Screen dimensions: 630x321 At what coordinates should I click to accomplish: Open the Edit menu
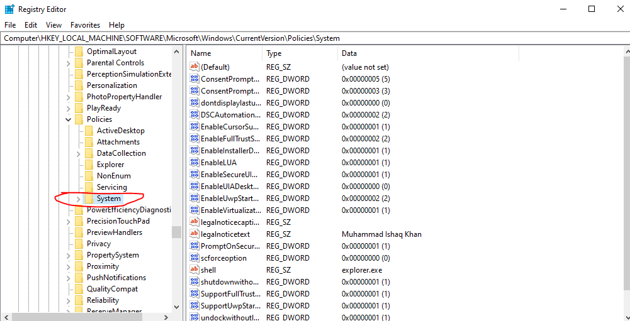coord(31,25)
